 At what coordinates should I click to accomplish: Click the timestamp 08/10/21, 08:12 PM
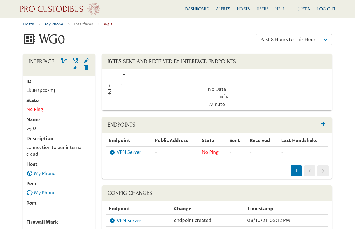(x=268, y=221)
